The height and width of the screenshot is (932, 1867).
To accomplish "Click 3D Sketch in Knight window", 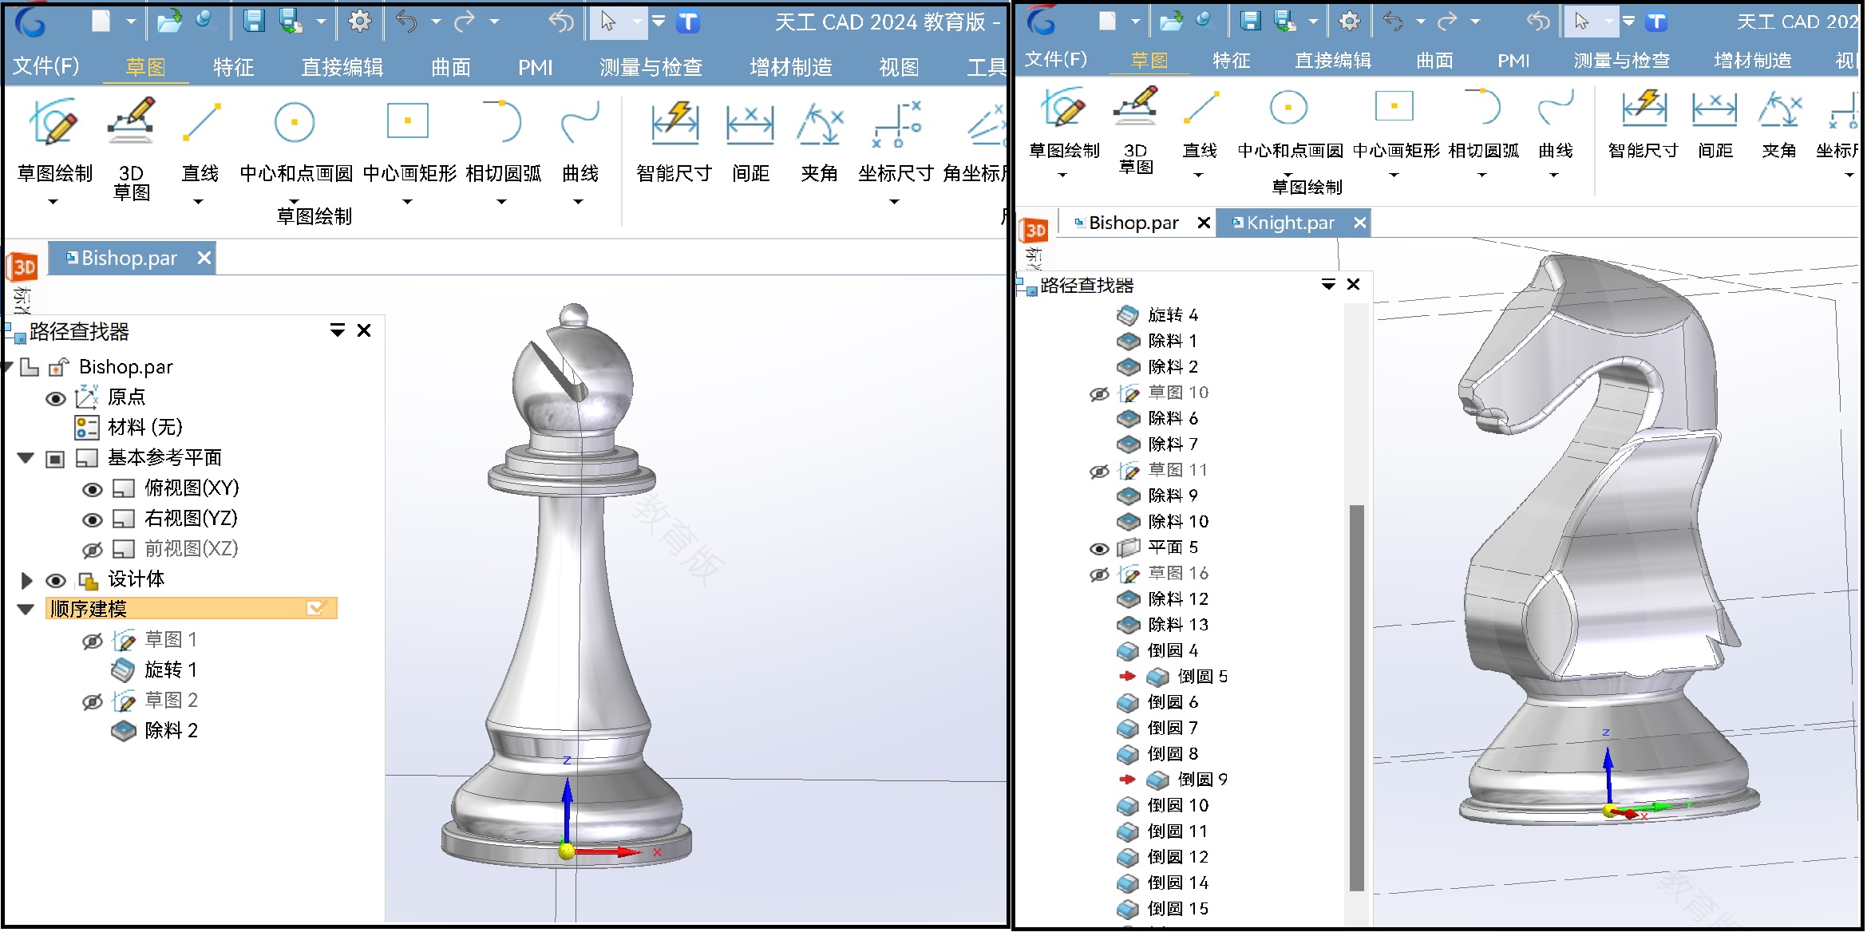I will pos(1135,108).
